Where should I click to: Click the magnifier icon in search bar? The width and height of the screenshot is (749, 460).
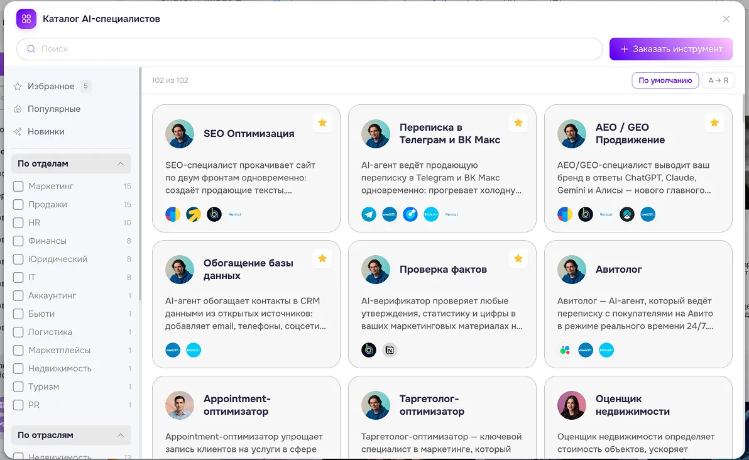pos(31,49)
